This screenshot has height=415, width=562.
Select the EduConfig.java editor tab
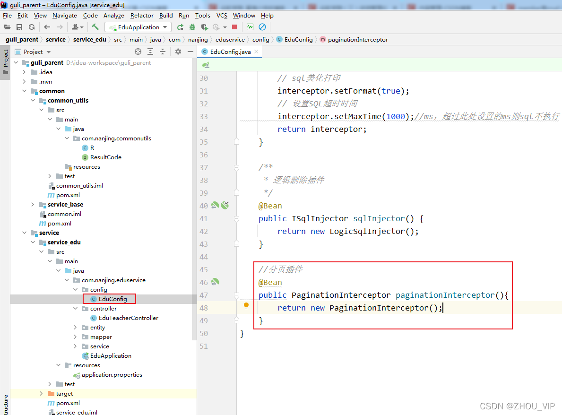point(230,52)
